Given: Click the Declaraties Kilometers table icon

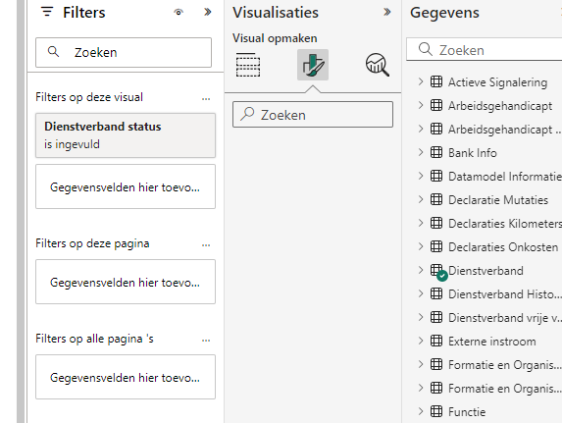Looking at the screenshot, I should point(436,223).
